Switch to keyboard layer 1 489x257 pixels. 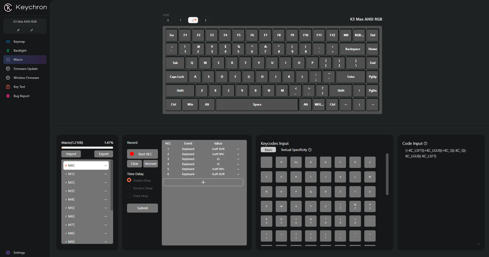[180, 20]
